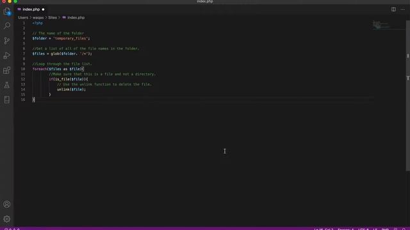The width and height of the screenshot is (410, 230).
Task: Click the comment 'The name of the folder'
Action: 58,33
